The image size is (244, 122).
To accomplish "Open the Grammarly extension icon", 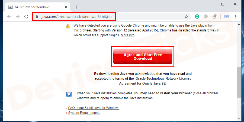I will (197, 17).
